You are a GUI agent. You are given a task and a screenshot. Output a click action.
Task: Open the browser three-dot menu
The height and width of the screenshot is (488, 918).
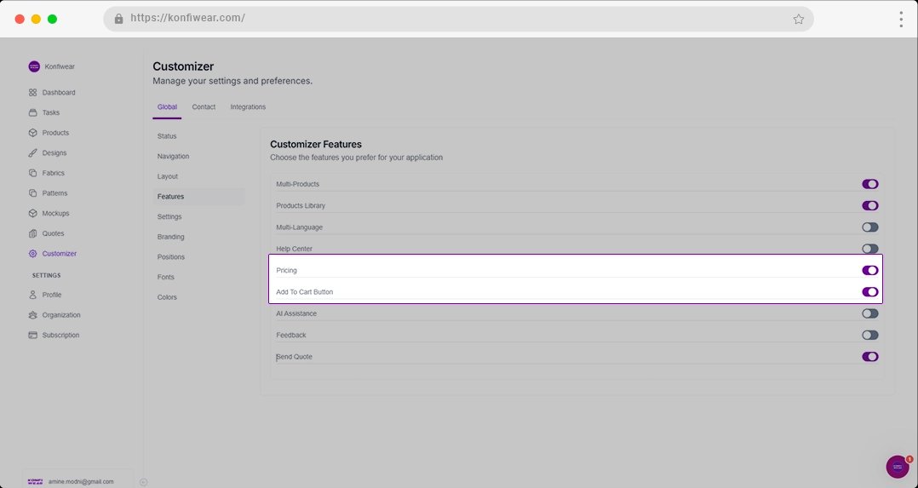(901, 20)
